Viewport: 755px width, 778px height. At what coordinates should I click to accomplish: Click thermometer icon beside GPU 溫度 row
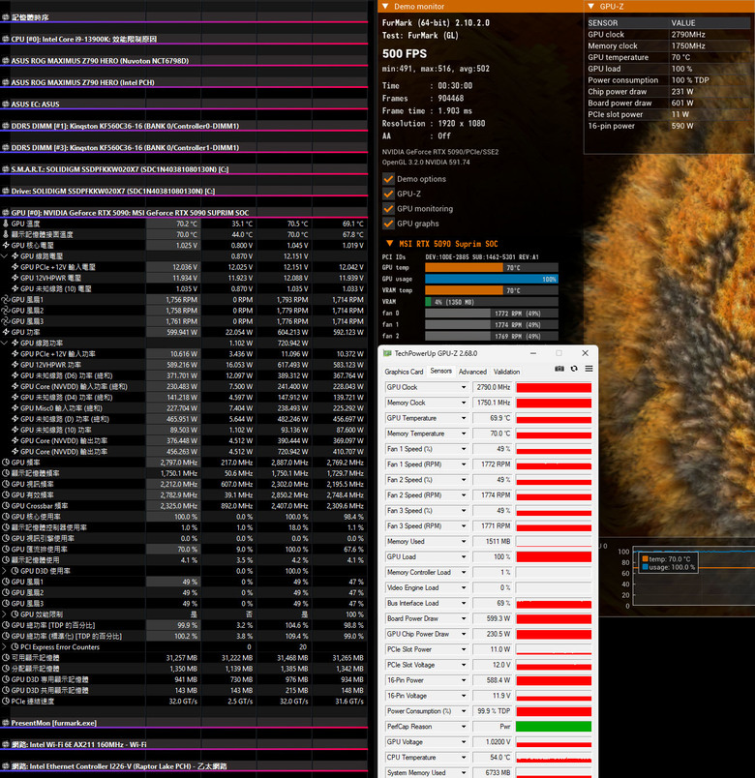6,224
